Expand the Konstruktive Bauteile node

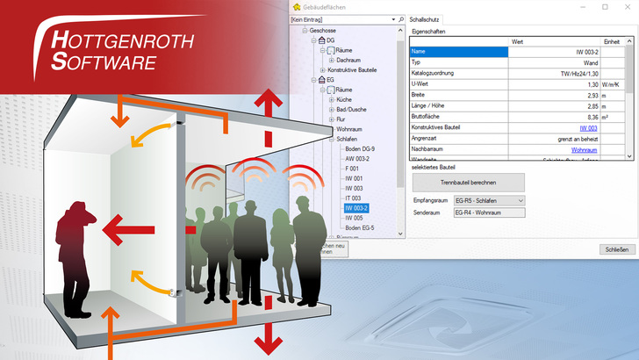tap(321, 70)
